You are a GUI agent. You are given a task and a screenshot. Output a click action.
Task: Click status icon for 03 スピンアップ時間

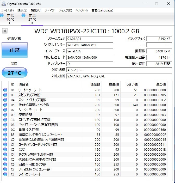tap(5, 95)
